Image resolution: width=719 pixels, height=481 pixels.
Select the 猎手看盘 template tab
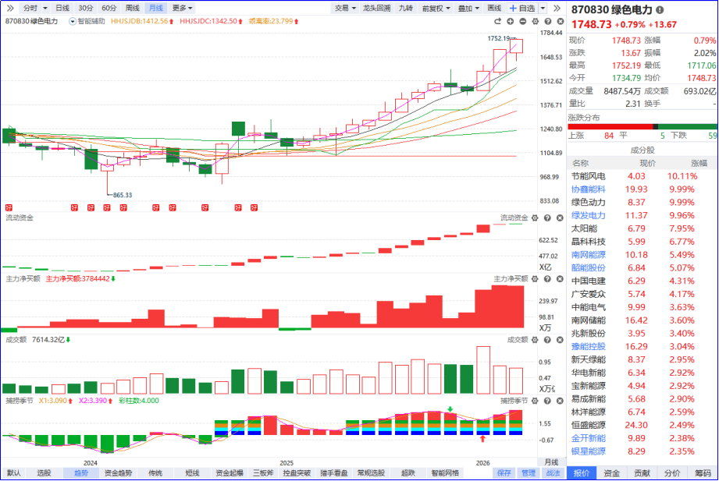point(334,473)
